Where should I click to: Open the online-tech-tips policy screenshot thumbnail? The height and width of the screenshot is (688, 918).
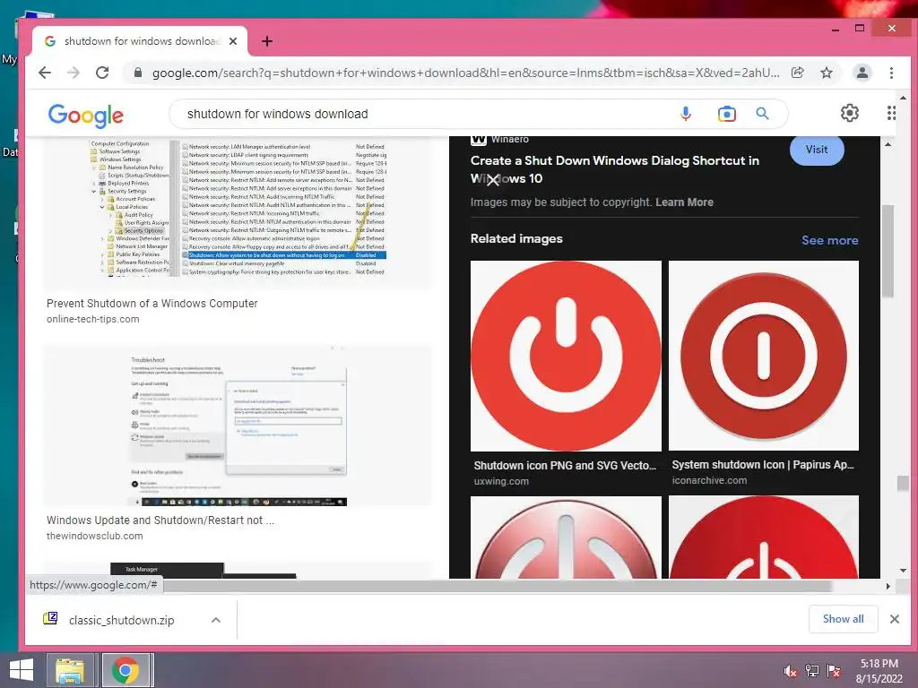click(x=237, y=214)
